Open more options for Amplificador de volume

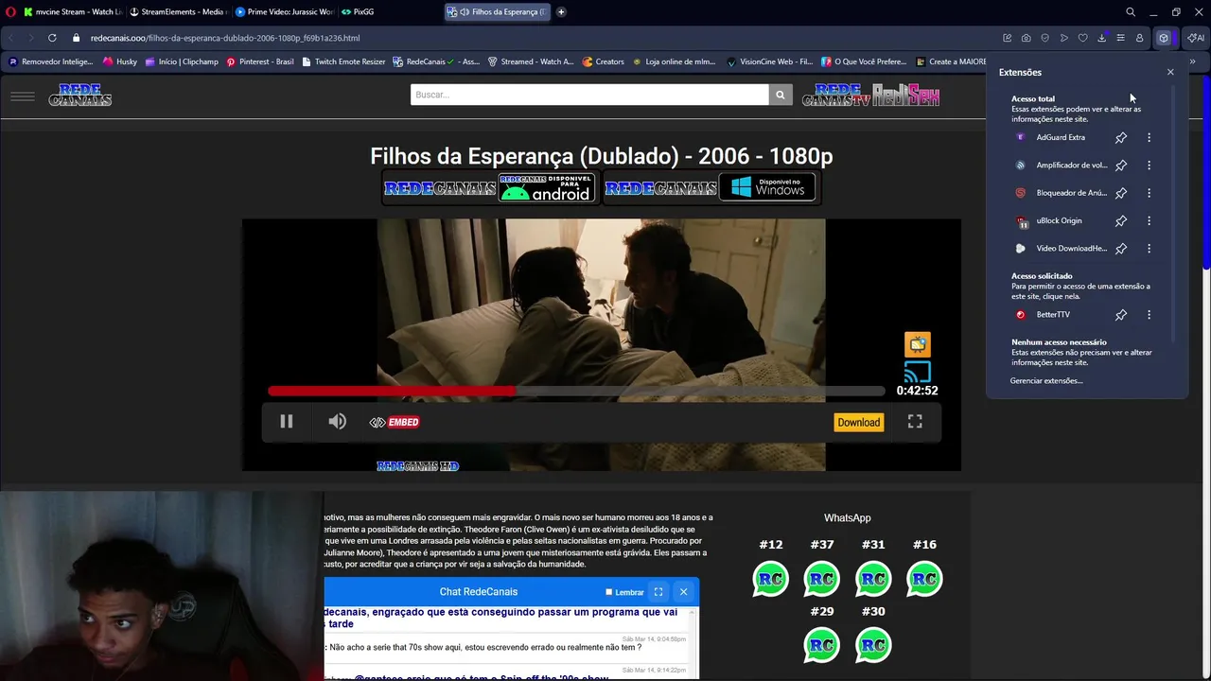click(1149, 166)
